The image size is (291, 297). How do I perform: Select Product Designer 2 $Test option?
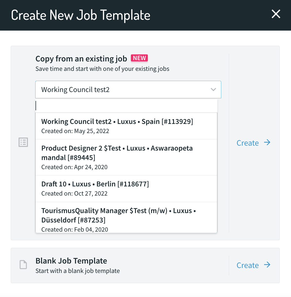click(126, 157)
